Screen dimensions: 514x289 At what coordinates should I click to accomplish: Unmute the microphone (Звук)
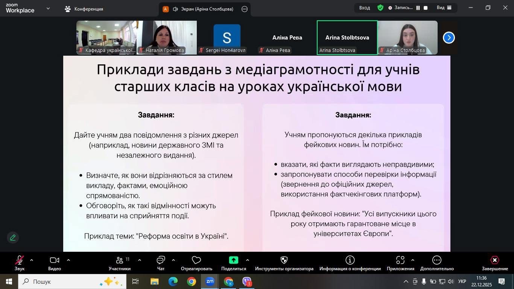(x=20, y=260)
